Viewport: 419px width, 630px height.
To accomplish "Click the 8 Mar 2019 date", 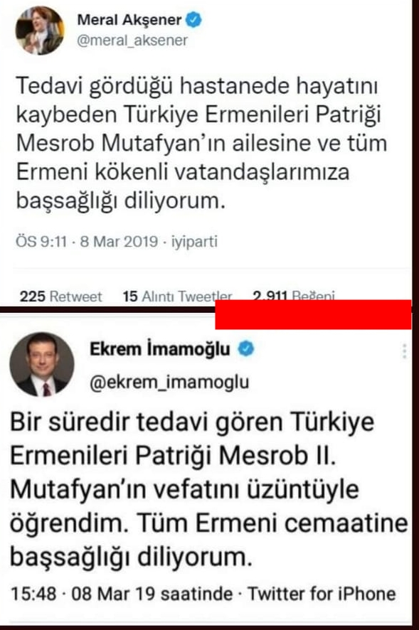I will click(x=119, y=242).
